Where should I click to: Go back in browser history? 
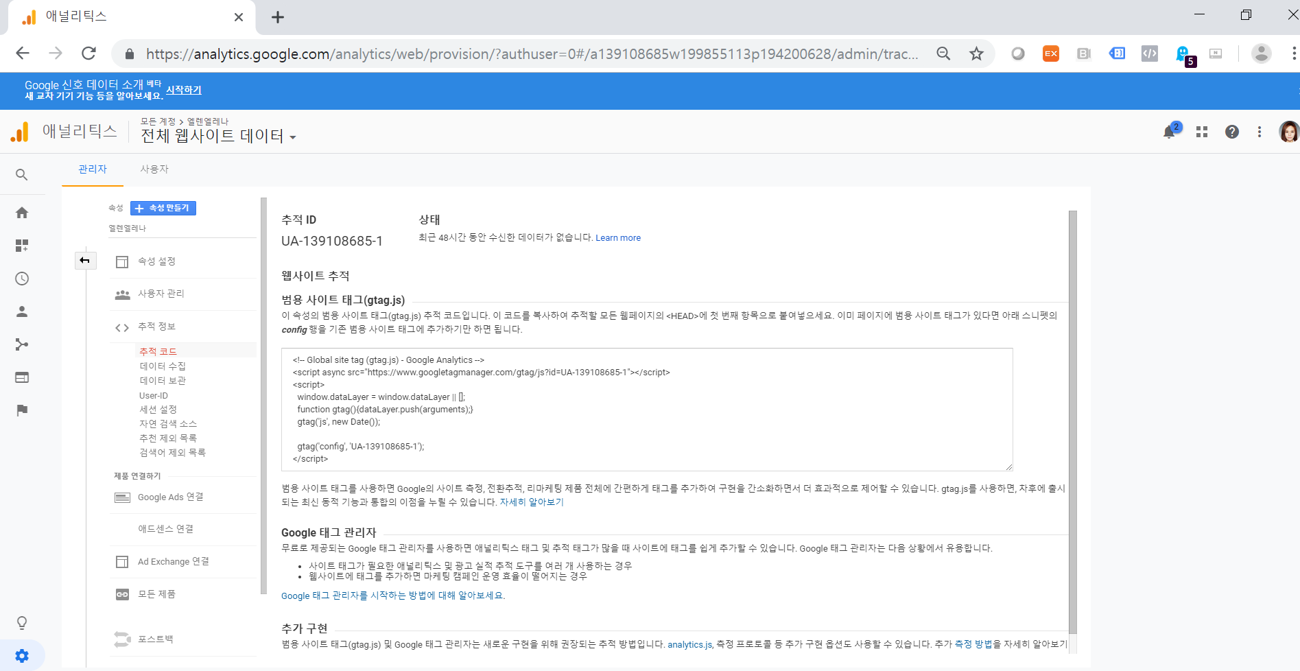click(23, 54)
